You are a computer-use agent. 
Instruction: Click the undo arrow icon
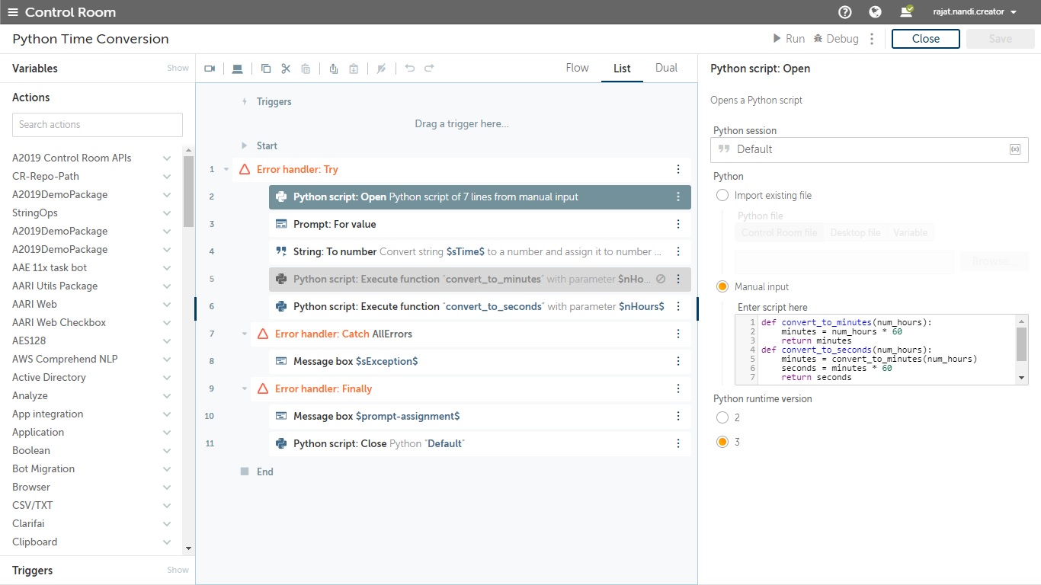tap(410, 69)
